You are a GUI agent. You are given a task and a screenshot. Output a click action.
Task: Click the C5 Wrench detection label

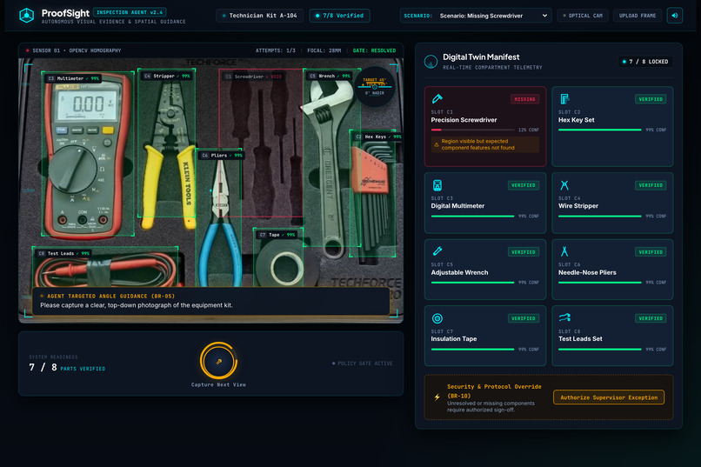tap(330, 76)
